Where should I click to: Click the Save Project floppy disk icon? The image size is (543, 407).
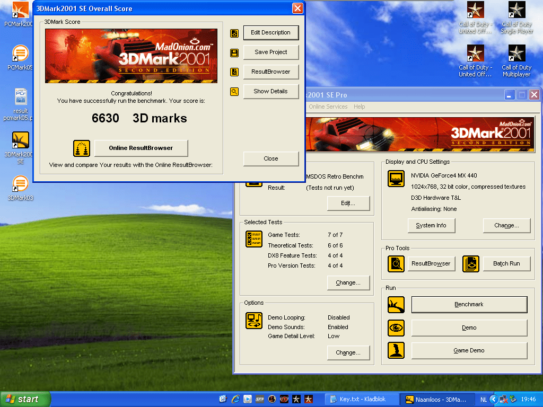[234, 52]
